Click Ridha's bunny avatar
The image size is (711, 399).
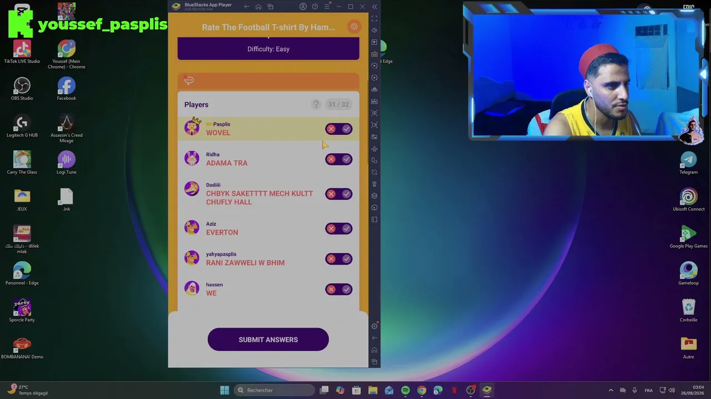click(x=192, y=158)
